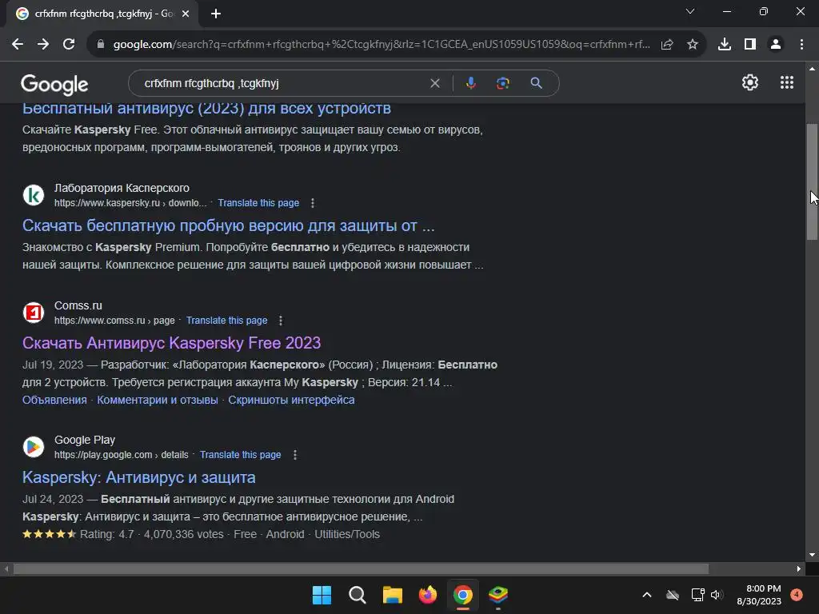Open Google apps grid
Screen dimensions: 819x614
(787, 82)
